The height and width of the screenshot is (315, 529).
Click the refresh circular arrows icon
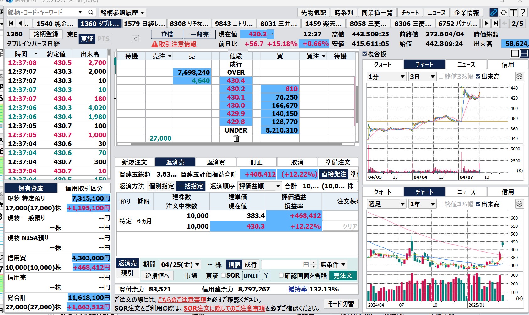(504, 13)
